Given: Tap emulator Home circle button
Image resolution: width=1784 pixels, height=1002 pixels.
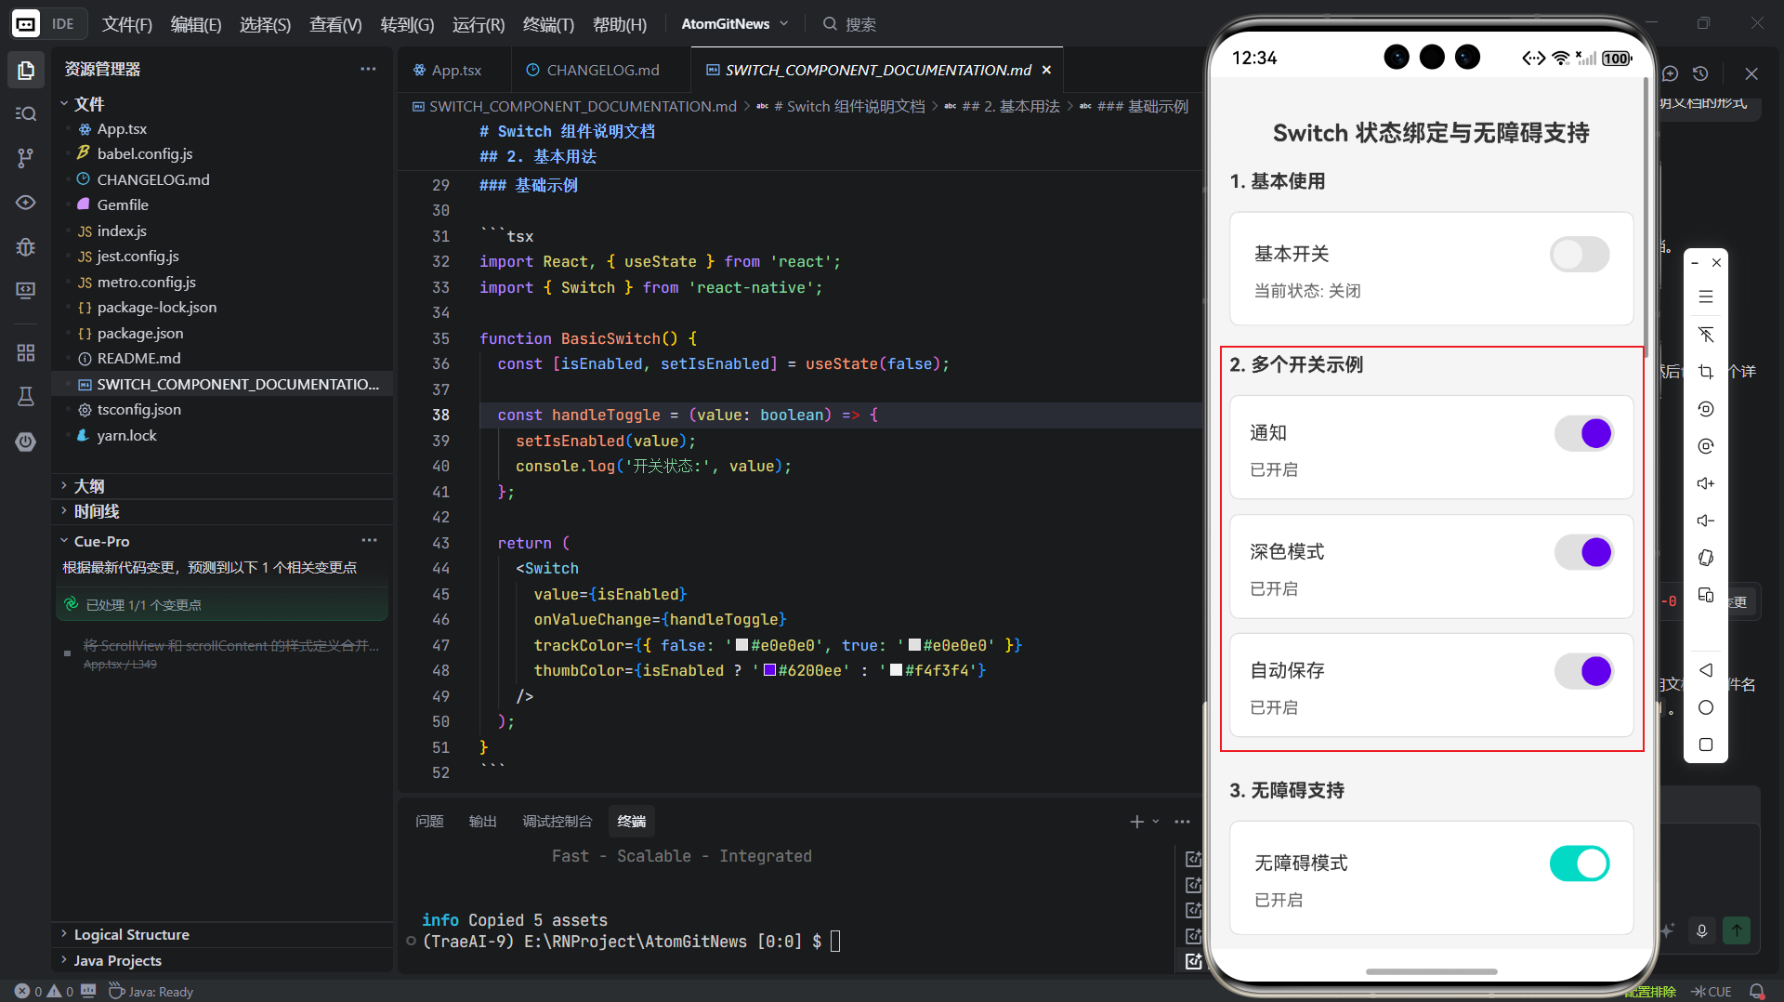Looking at the screenshot, I should tap(1706, 707).
